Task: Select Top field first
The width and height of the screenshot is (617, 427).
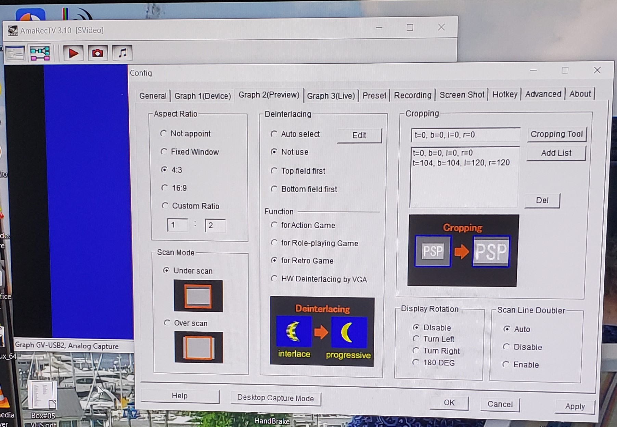Action: 298,171
